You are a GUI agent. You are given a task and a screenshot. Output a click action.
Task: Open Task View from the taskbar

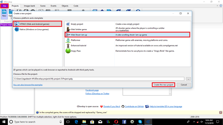pyautogui.click(x=68, y=122)
